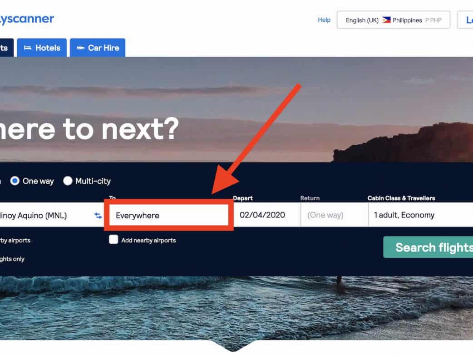Open the English (UK) Philippines locale selector
This screenshot has height=355, width=473.
(x=394, y=20)
